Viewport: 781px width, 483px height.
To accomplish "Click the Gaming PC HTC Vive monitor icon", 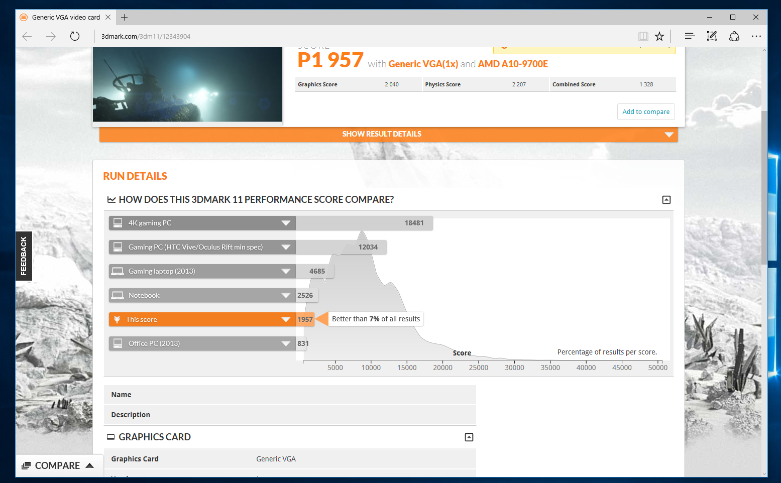I will point(118,247).
